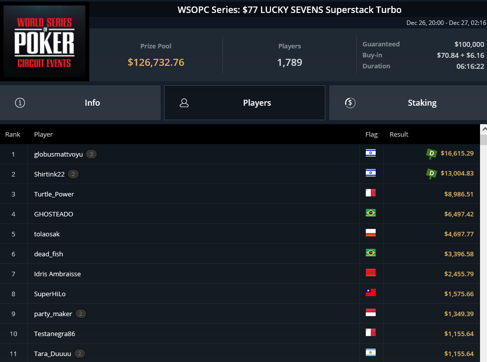
Task: Switch to the Staking tab
Action: tap(408, 103)
